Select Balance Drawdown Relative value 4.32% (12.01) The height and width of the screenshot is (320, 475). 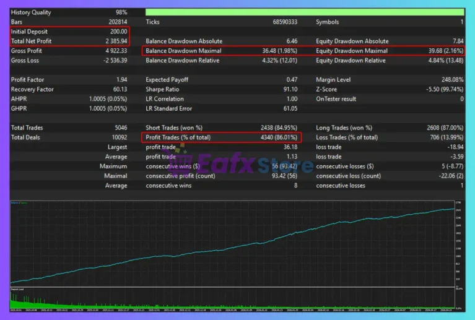coord(279,61)
